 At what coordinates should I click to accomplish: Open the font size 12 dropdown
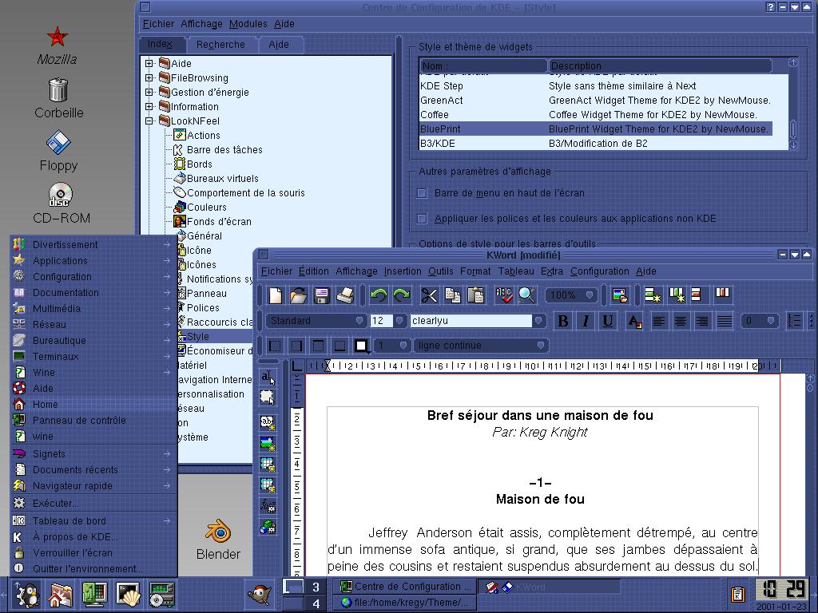coord(399,321)
